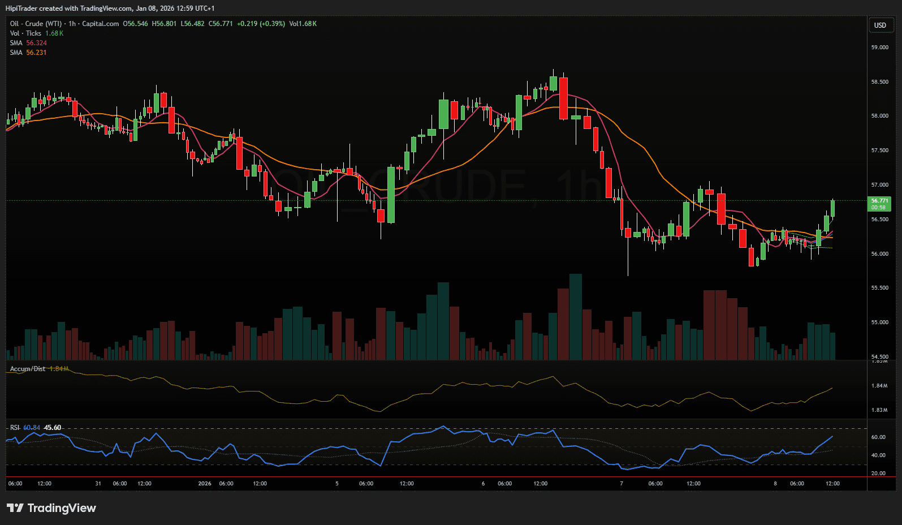Click the 1h interval in the chart legend

[x=72, y=24]
